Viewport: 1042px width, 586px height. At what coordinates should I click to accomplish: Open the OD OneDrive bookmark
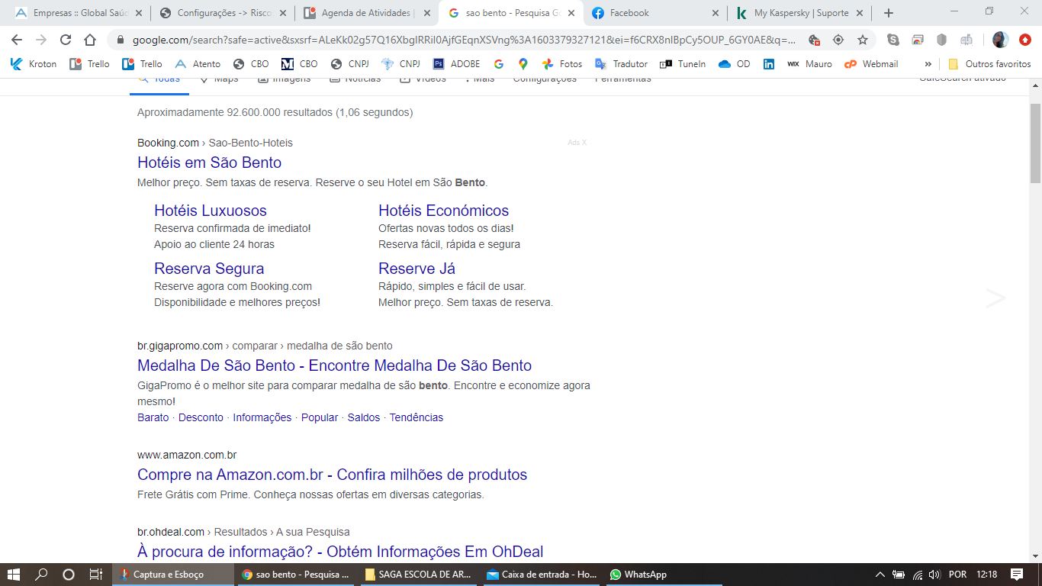735,64
